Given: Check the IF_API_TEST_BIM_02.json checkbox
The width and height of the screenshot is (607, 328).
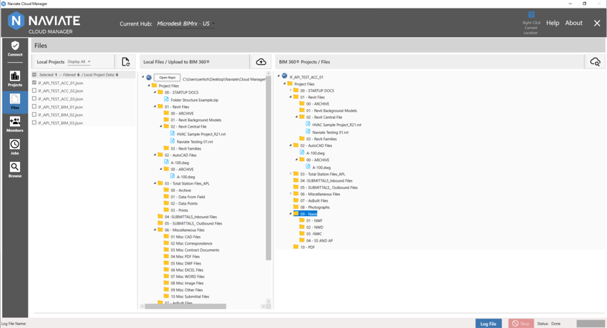Looking at the screenshot, I should tap(34, 114).
